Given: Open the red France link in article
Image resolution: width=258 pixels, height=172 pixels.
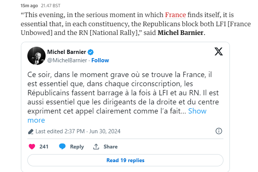Looking at the screenshot, I should [x=176, y=15].
